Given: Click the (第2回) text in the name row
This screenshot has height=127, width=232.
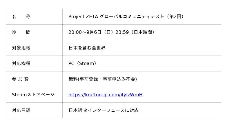Looking at the screenshot, I should point(175,16).
